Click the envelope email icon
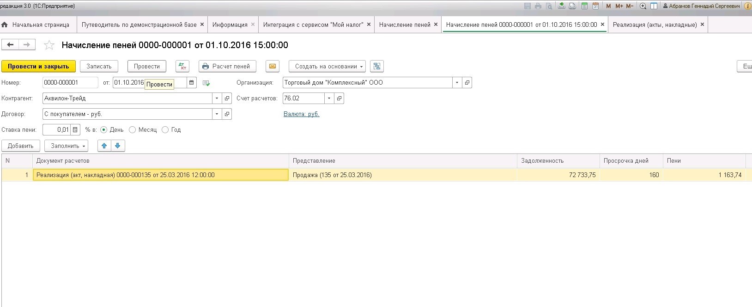 pyautogui.click(x=273, y=66)
